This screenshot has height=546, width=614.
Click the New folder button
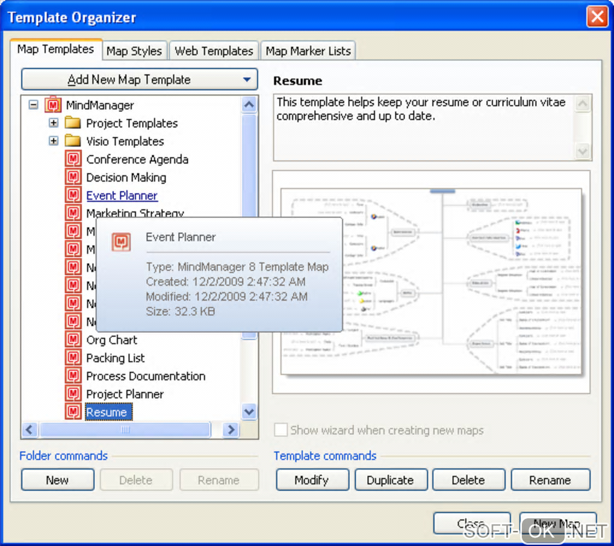pos(58,480)
